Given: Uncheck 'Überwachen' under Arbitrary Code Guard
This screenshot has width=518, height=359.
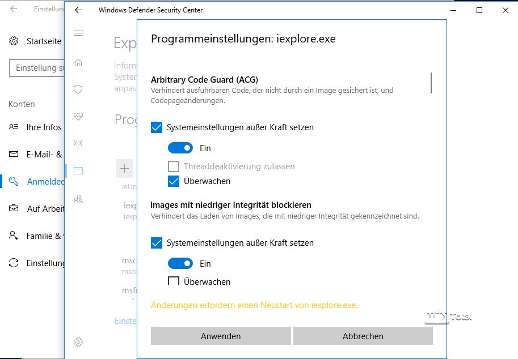Looking at the screenshot, I should (174, 181).
